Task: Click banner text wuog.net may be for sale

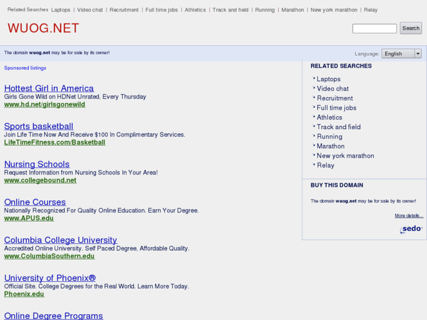Action: coord(56,53)
